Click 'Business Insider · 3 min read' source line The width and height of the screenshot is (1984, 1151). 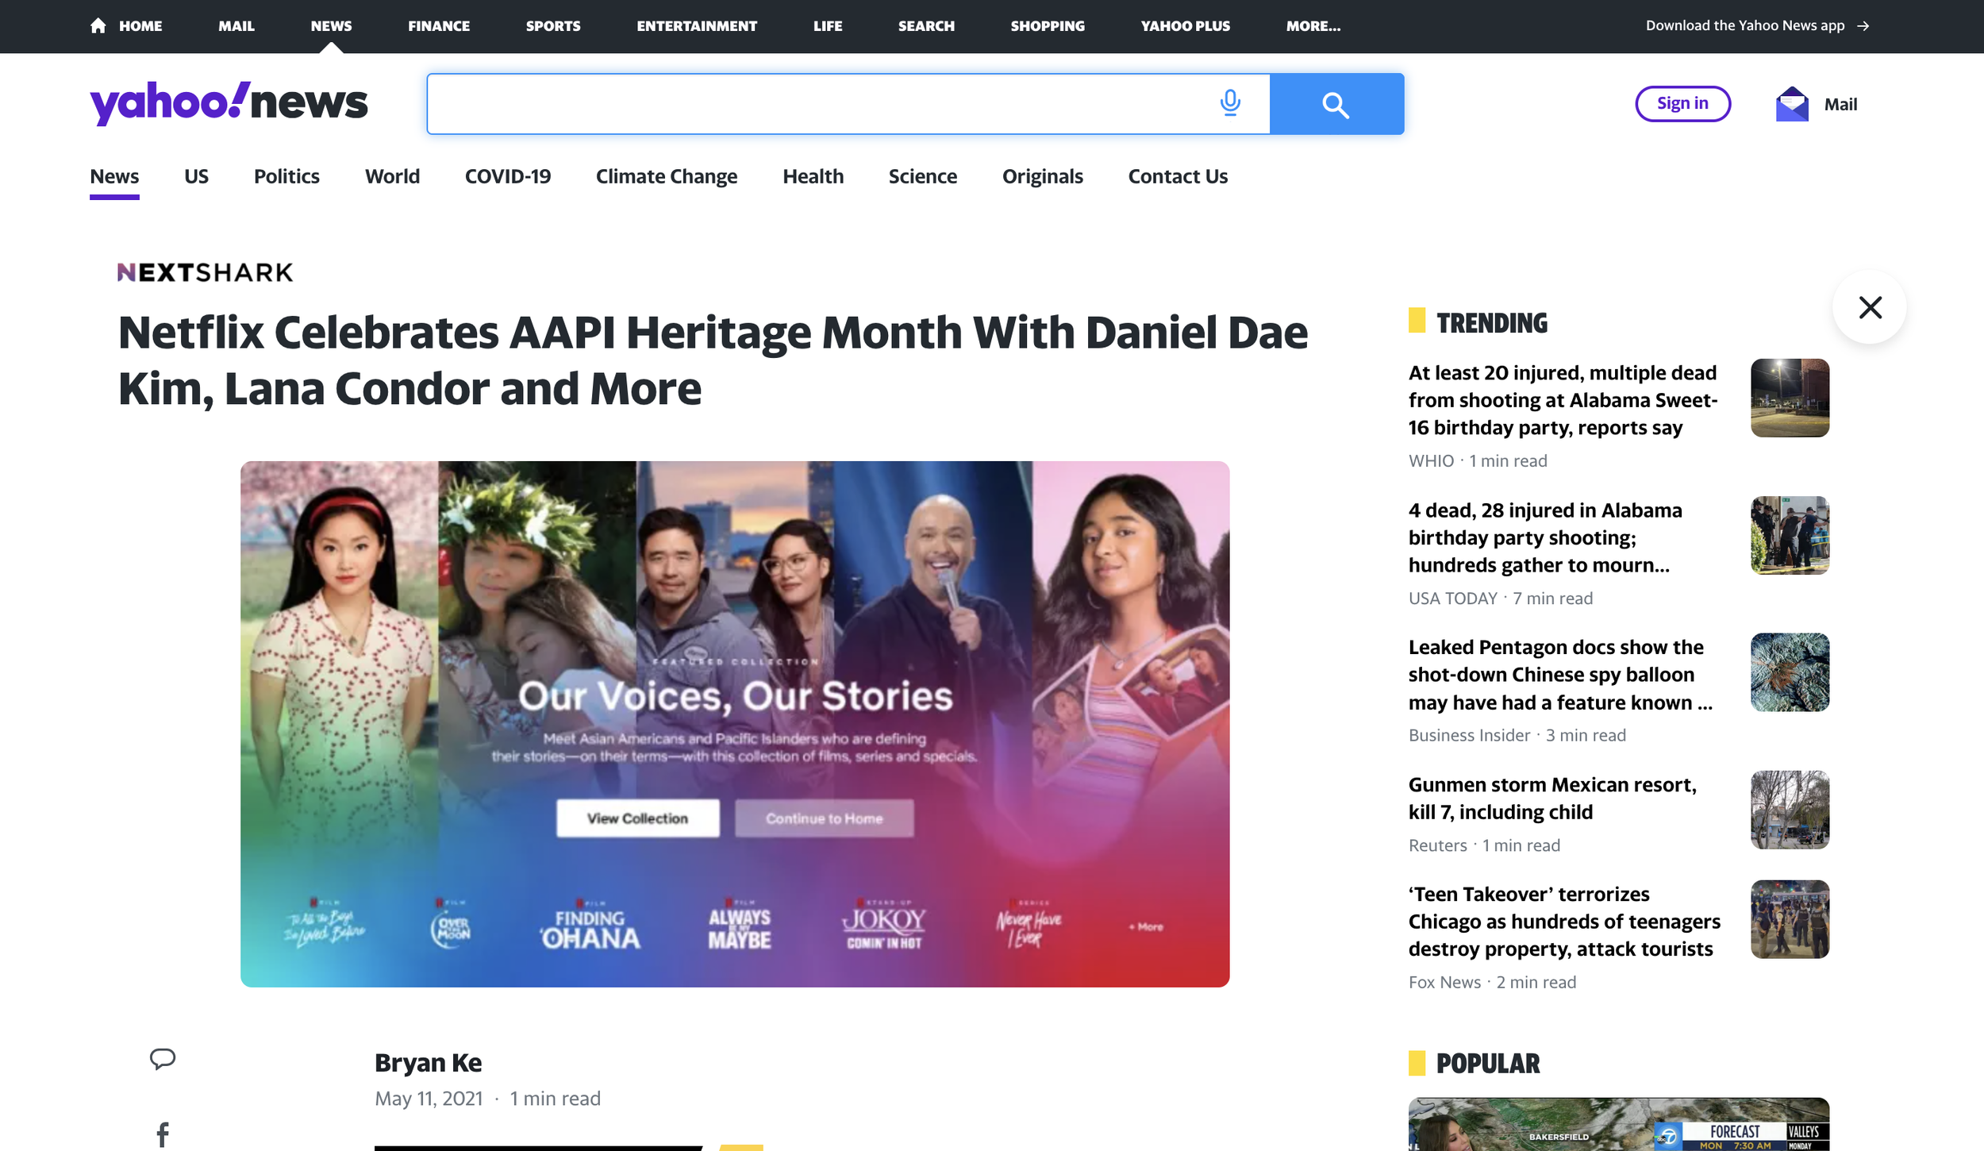[1517, 736]
